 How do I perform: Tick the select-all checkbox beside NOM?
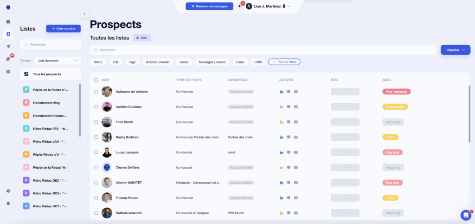tap(96, 80)
